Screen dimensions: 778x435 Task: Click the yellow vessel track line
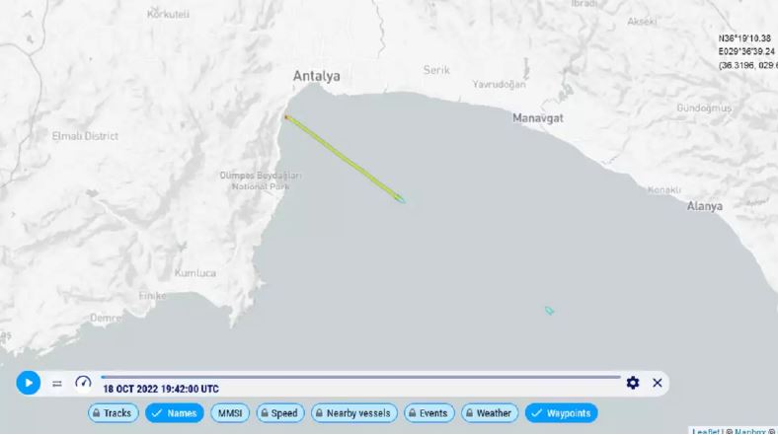pos(343,158)
